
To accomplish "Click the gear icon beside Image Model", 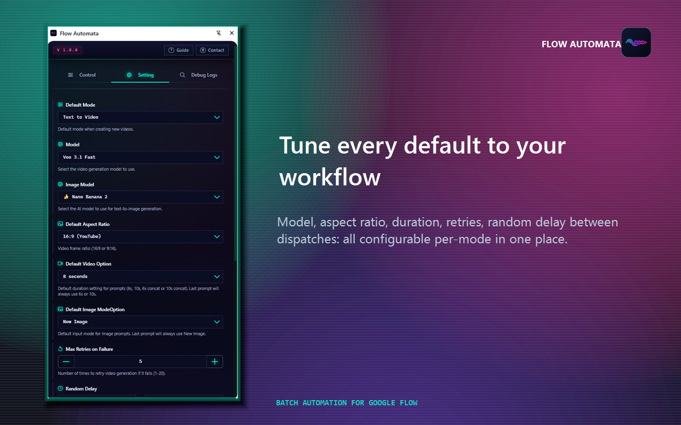I will pos(60,184).
